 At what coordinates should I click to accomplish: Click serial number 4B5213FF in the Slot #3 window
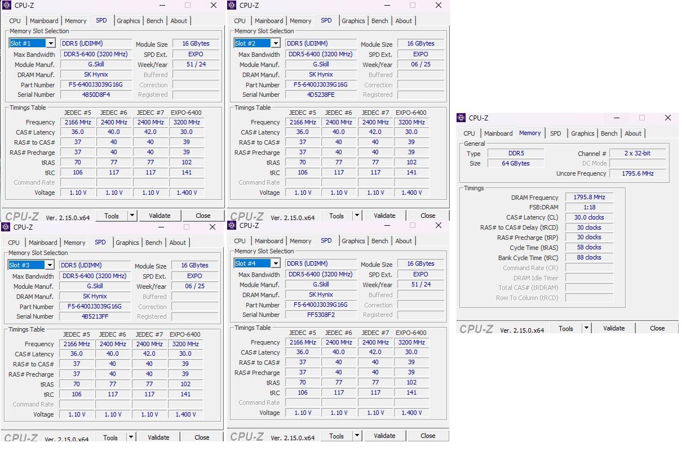pyautogui.click(x=95, y=316)
